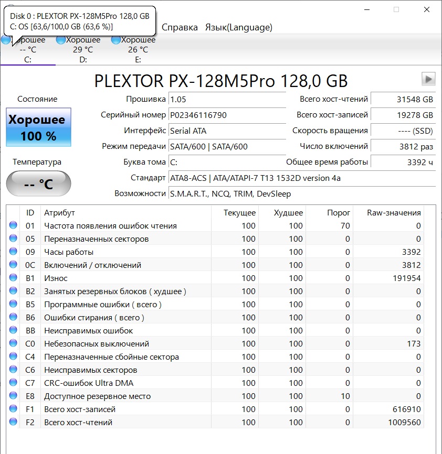The height and width of the screenshot is (454, 442).
Task: Click the transfer mode field SATA/600 | SATA/600
Action: (227, 146)
